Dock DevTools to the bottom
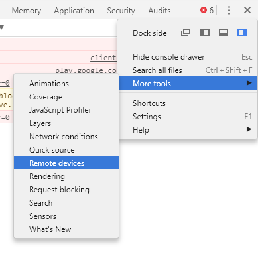Viewport: 258px width, 262px height. (x=224, y=33)
